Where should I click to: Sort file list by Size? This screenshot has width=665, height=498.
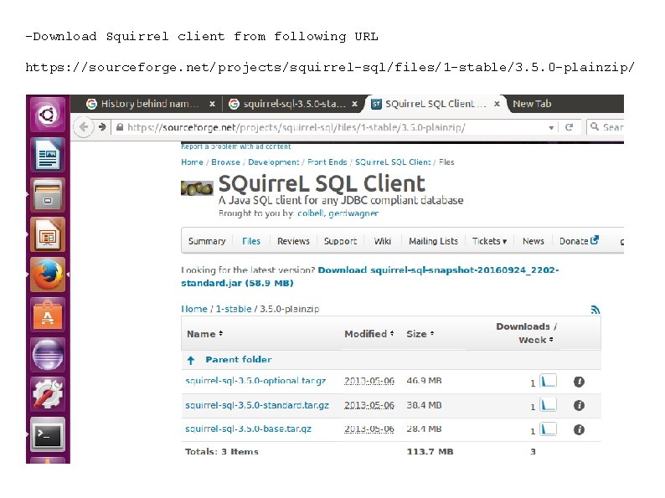pyautogui.click(x=420, y=334)
